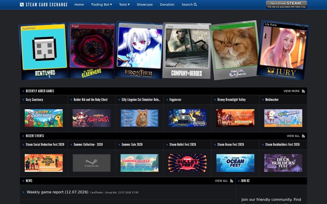Open Silly Linguine Cat Simulator title link
Viewport: 327px width, 204px height.
[141, 99]
